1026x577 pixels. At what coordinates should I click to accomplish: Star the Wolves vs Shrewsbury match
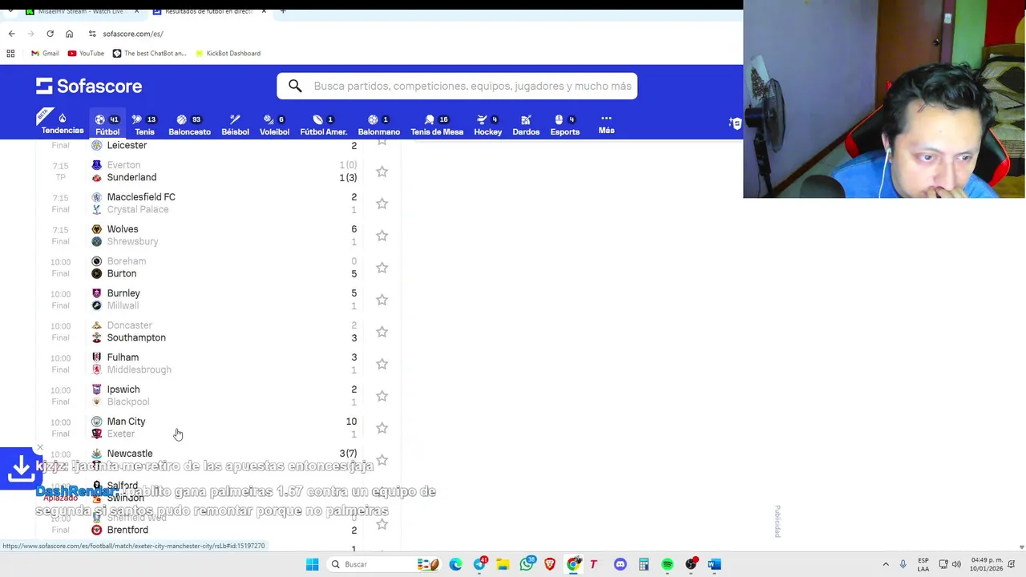pyautogui.click(x=382, y=236)
